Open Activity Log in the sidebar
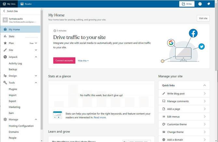Viewport: 218px width, 142px height. click(x=15, y=63)
